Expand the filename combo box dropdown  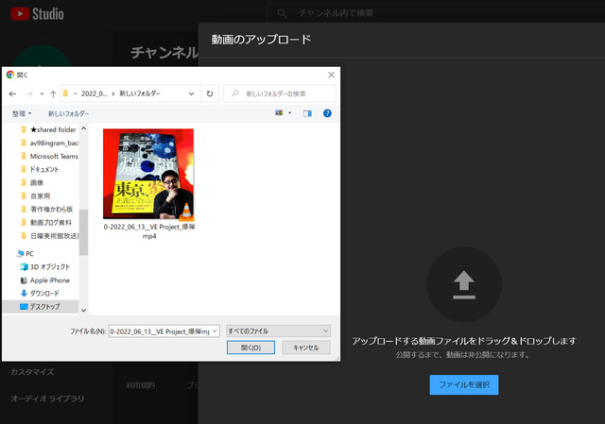pos(216,331)
